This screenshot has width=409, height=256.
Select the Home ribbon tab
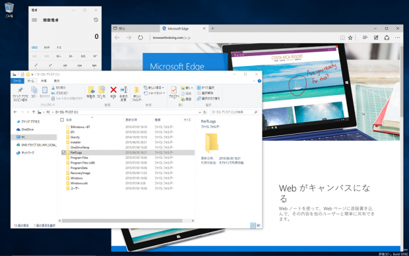(x=31, y=81)
